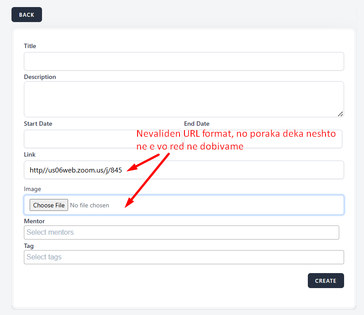Expand the Select tags dropdown
Image resolution: width=364 pixels, height=315 pixels.
pyautogui.click(x=184, y=257)
